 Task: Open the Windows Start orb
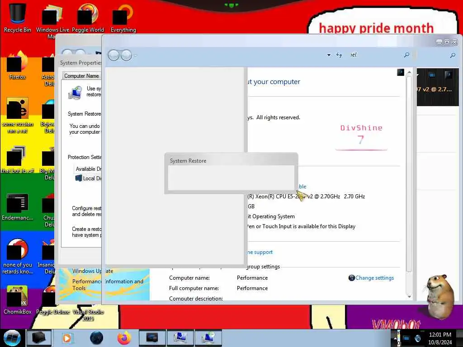pos(12,338)
